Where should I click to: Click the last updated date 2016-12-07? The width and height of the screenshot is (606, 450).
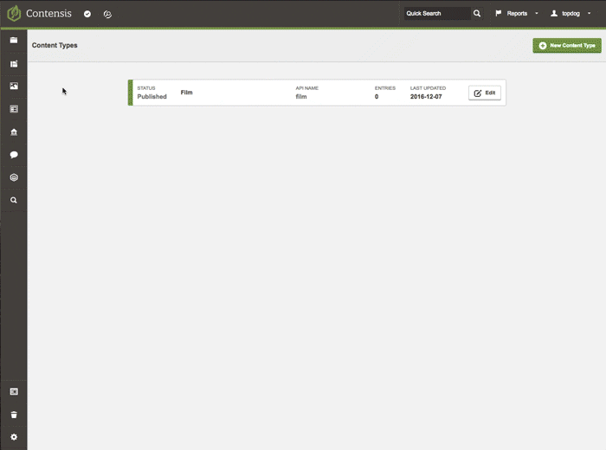(426, 97)
